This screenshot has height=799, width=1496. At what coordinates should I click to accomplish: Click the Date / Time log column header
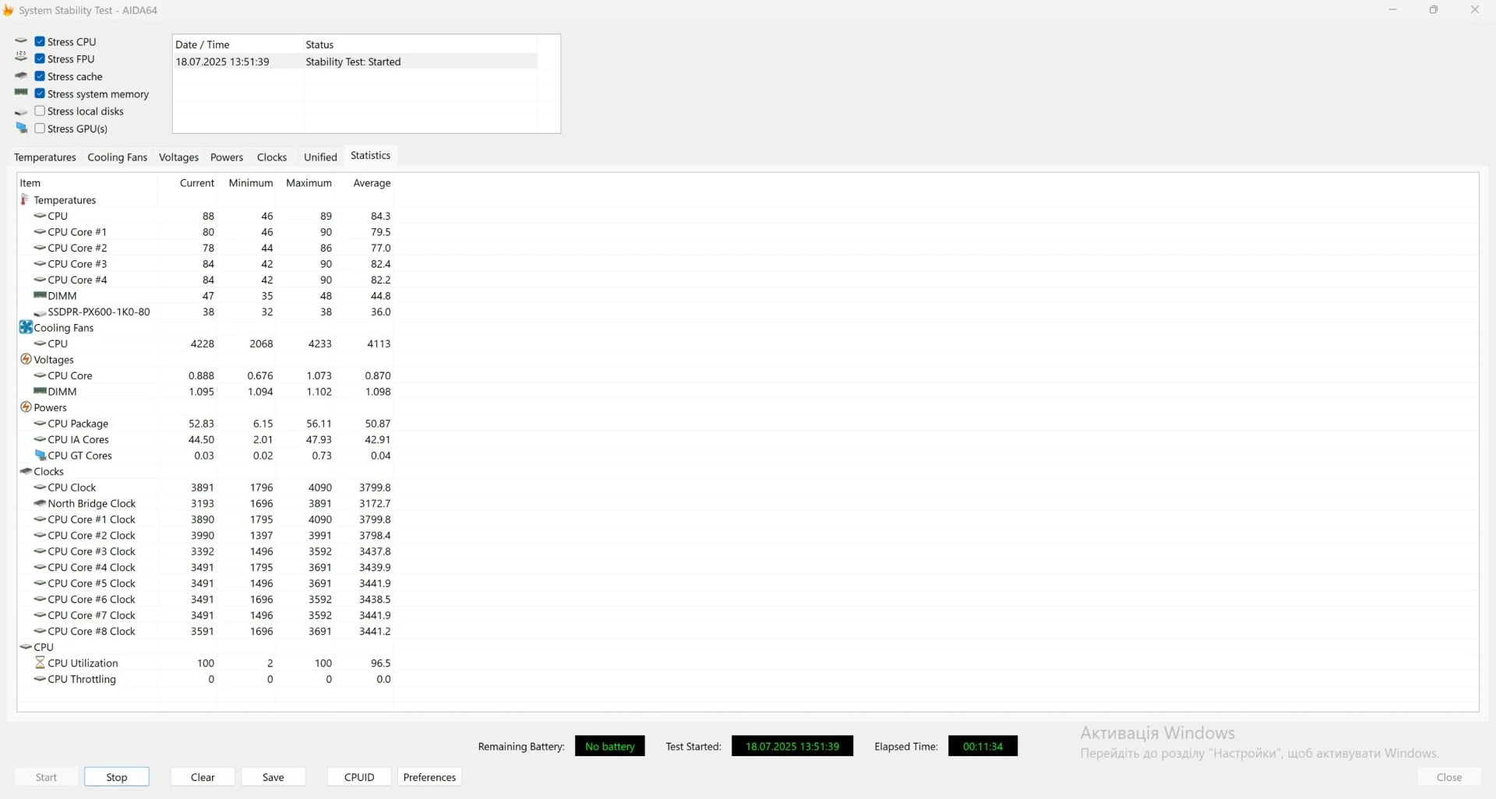[x=238, y=44]
